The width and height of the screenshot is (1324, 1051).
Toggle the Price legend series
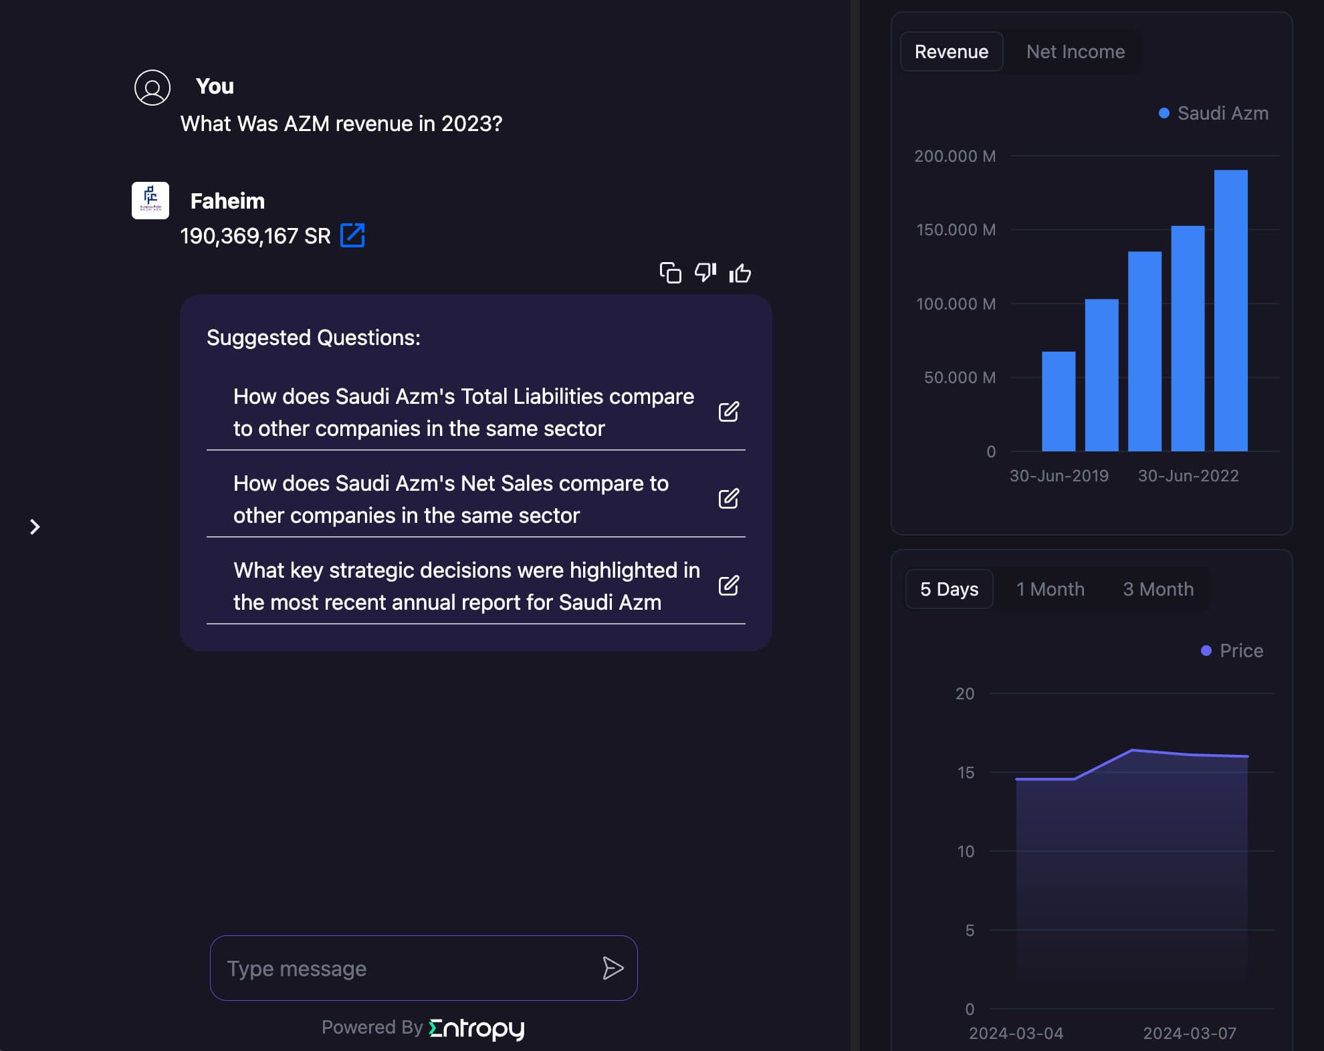pyautogui.click(x=1232, y=651)
